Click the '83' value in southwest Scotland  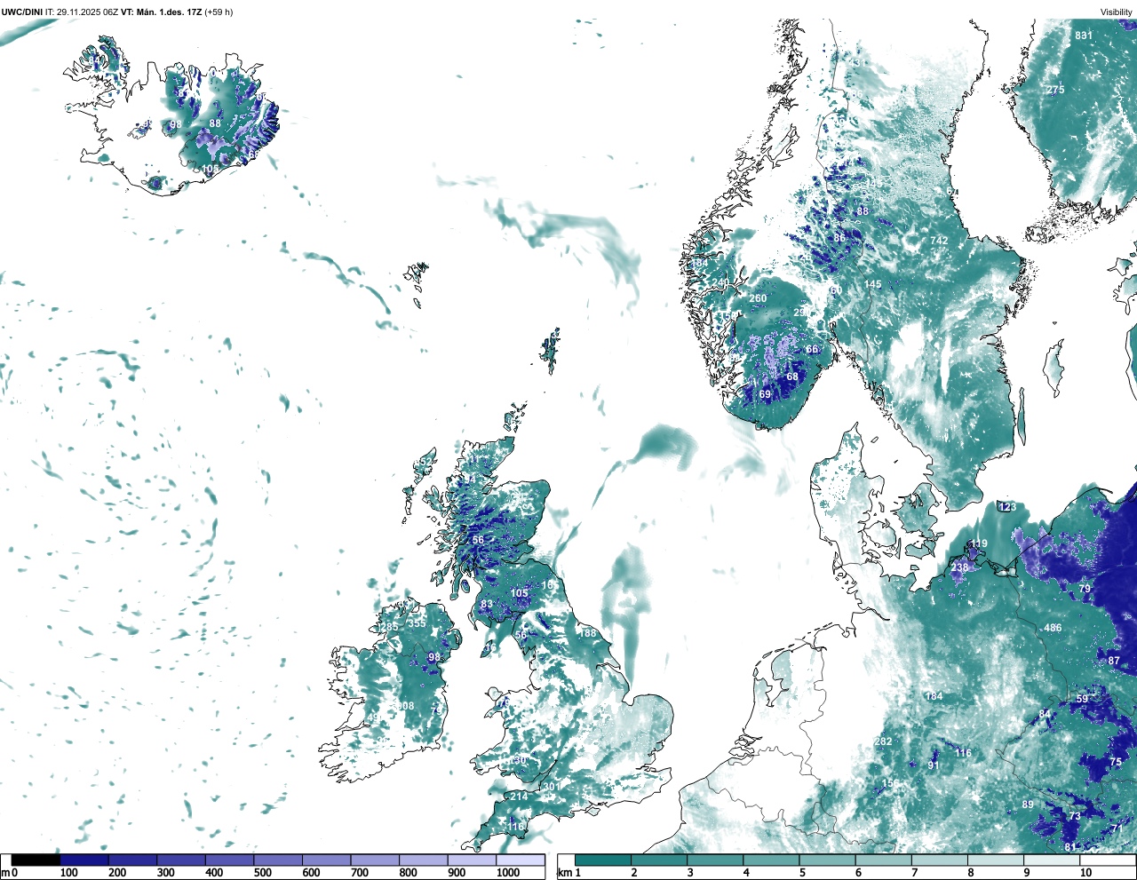pos(487,604)
